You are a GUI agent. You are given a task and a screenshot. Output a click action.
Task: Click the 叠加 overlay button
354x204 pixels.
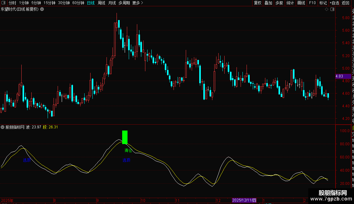[268, 3]
